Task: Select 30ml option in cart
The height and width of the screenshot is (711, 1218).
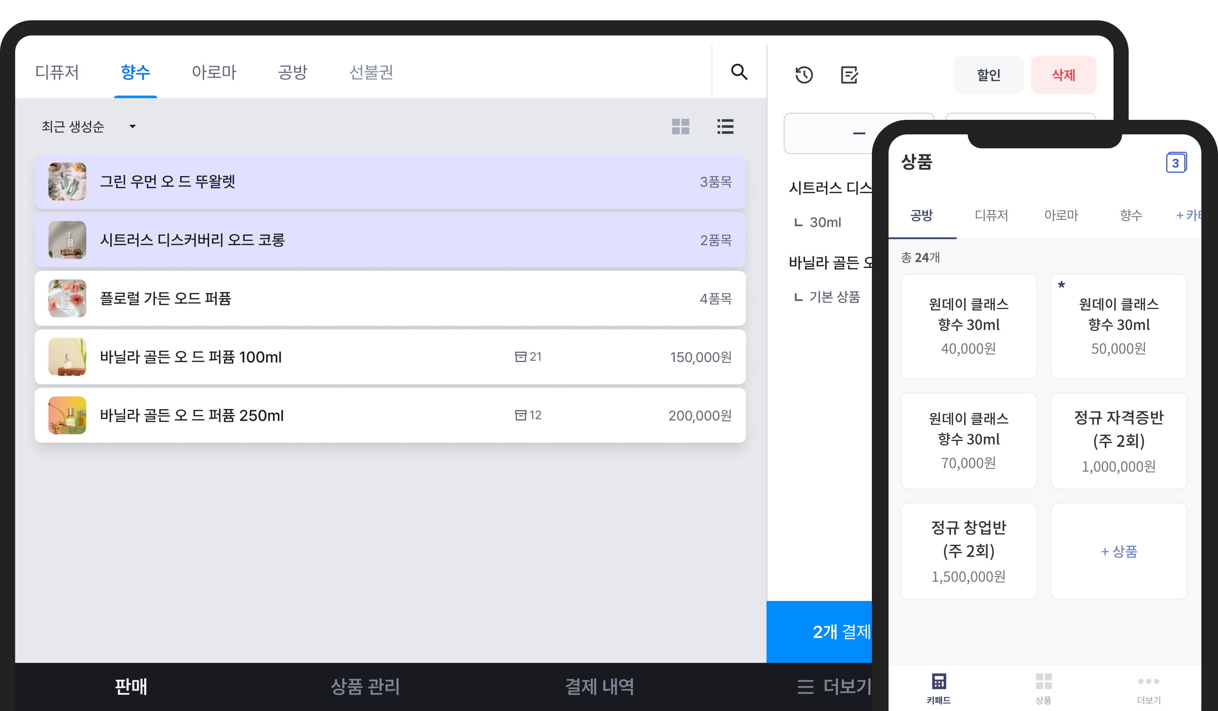Action: (825, 222)
